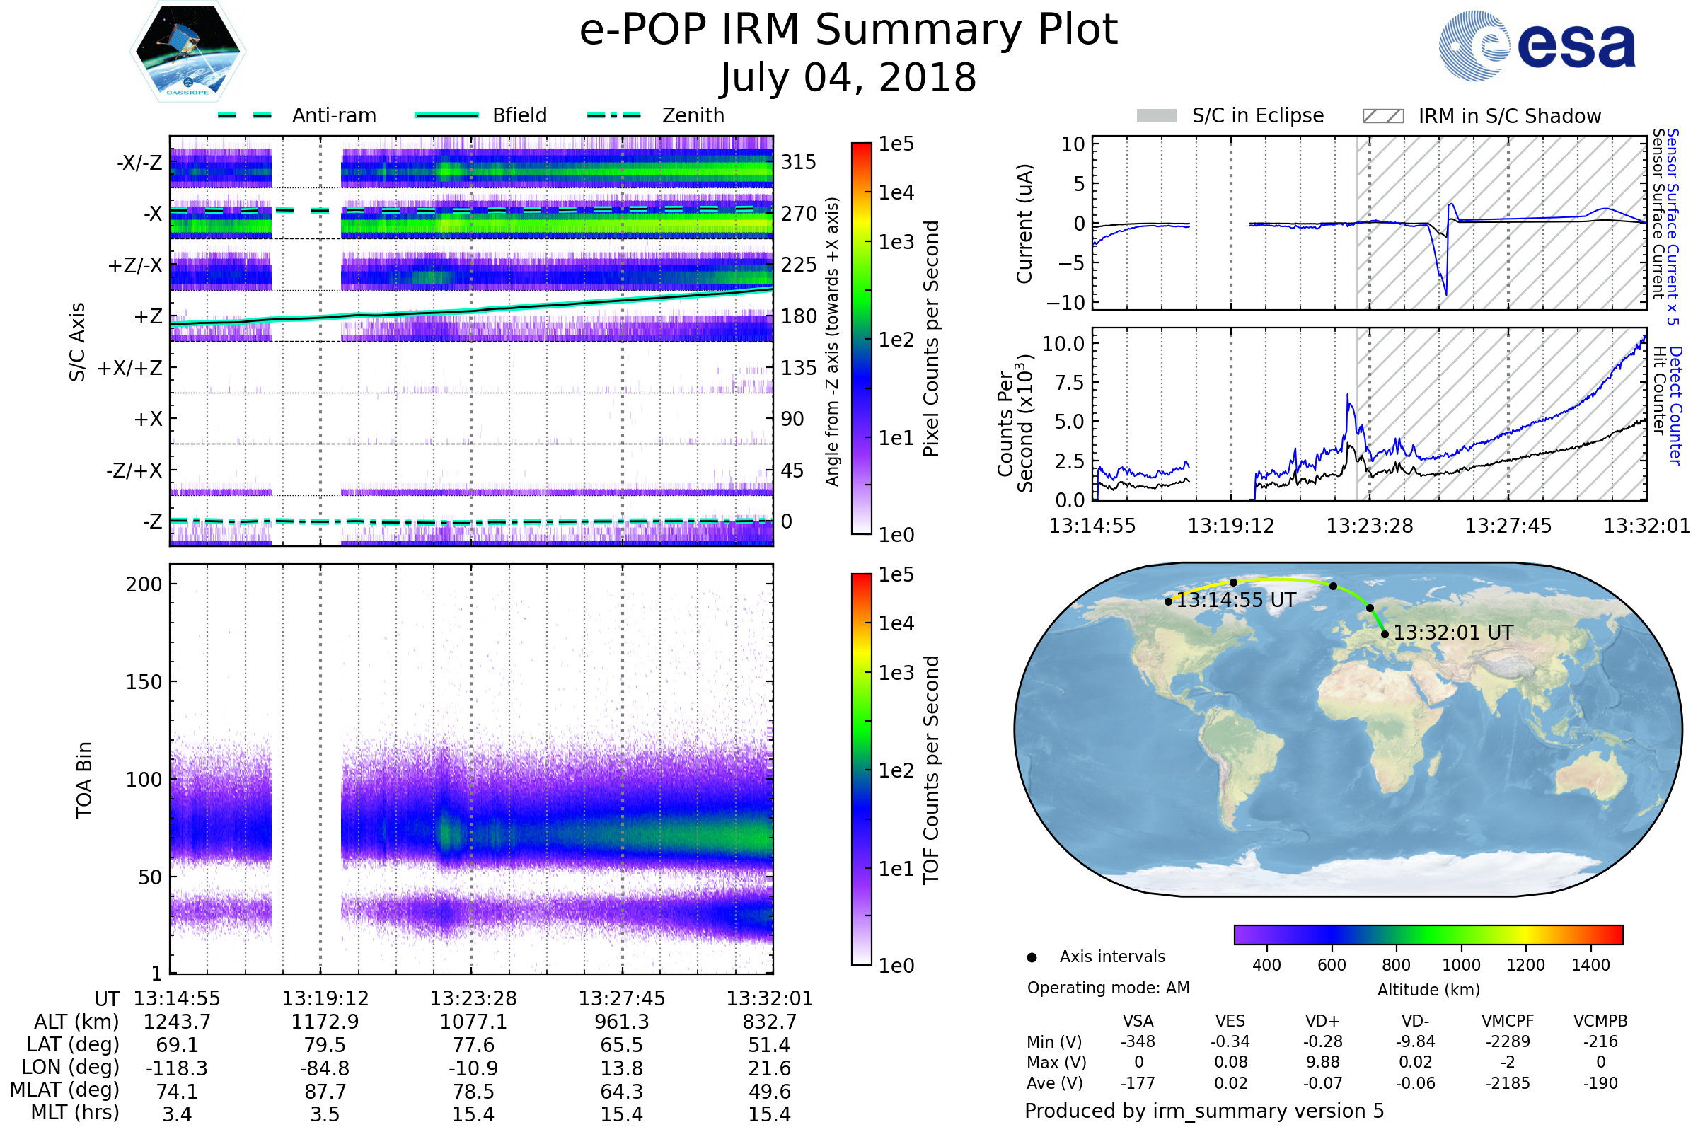Click the Operating mode: AM label
Viewport: 1698px width, 1132px height.
pos(1108,988)
